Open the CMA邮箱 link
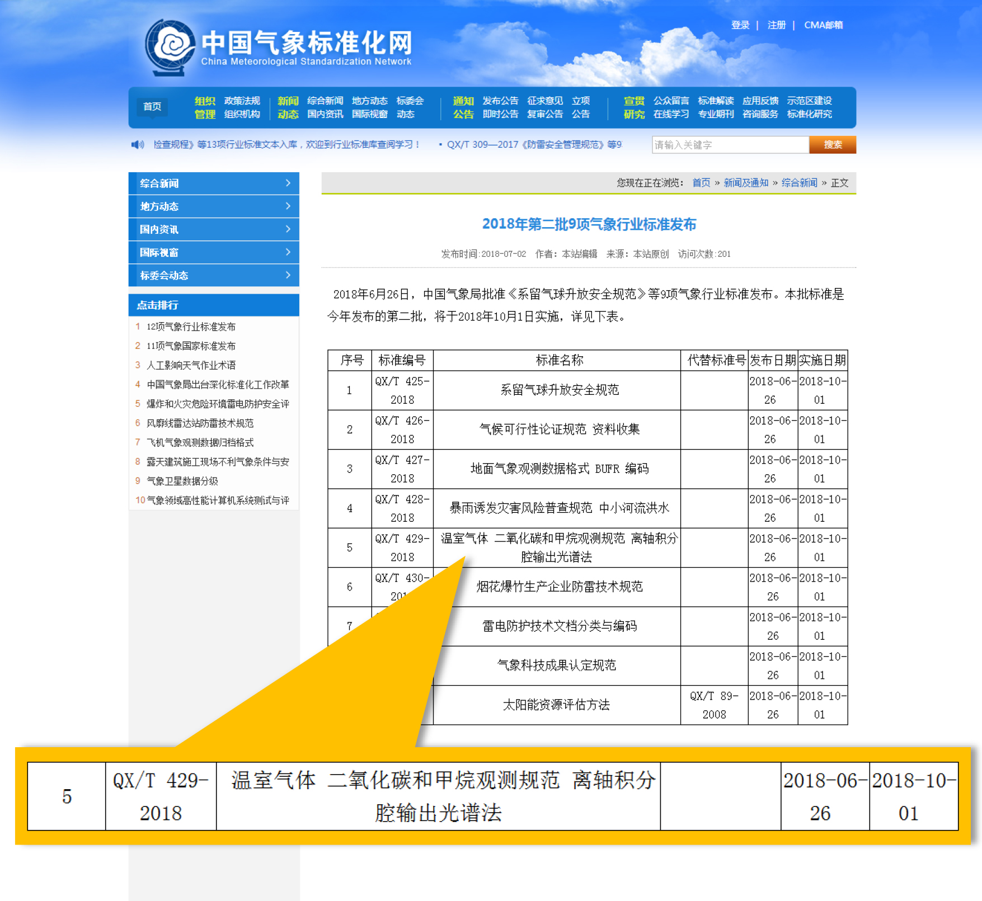Screen dimensions: 982x901 pos(823,25)
